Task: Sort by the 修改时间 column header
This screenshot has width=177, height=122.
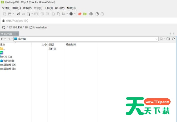Action: (x=81, y=45)
